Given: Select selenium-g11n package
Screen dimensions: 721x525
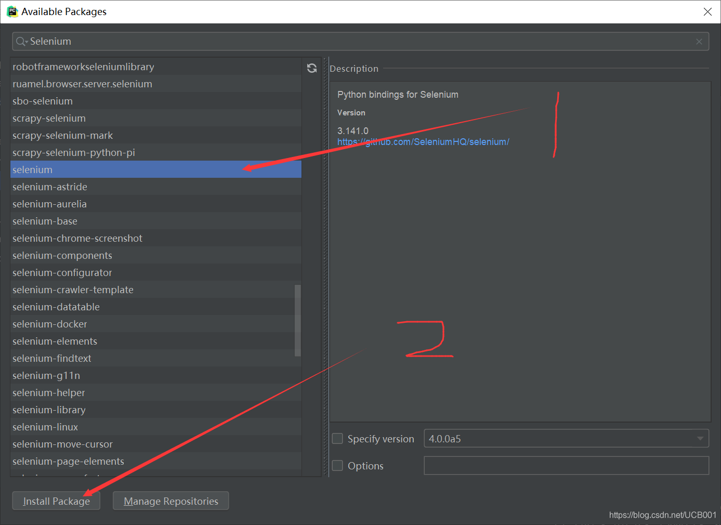Looking at the screenshot, I should click(156, 375).
